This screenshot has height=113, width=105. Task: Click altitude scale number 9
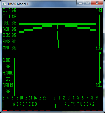point(97,98)
